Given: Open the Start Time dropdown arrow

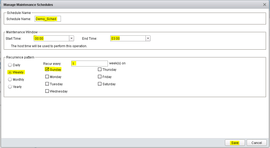Looking at the screenshot, I should [71, 38].
